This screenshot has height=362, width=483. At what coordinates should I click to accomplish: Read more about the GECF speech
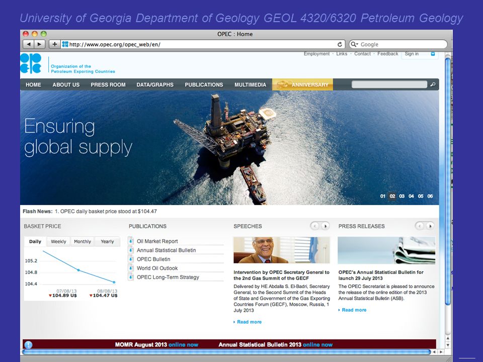(x=249, y=322)
